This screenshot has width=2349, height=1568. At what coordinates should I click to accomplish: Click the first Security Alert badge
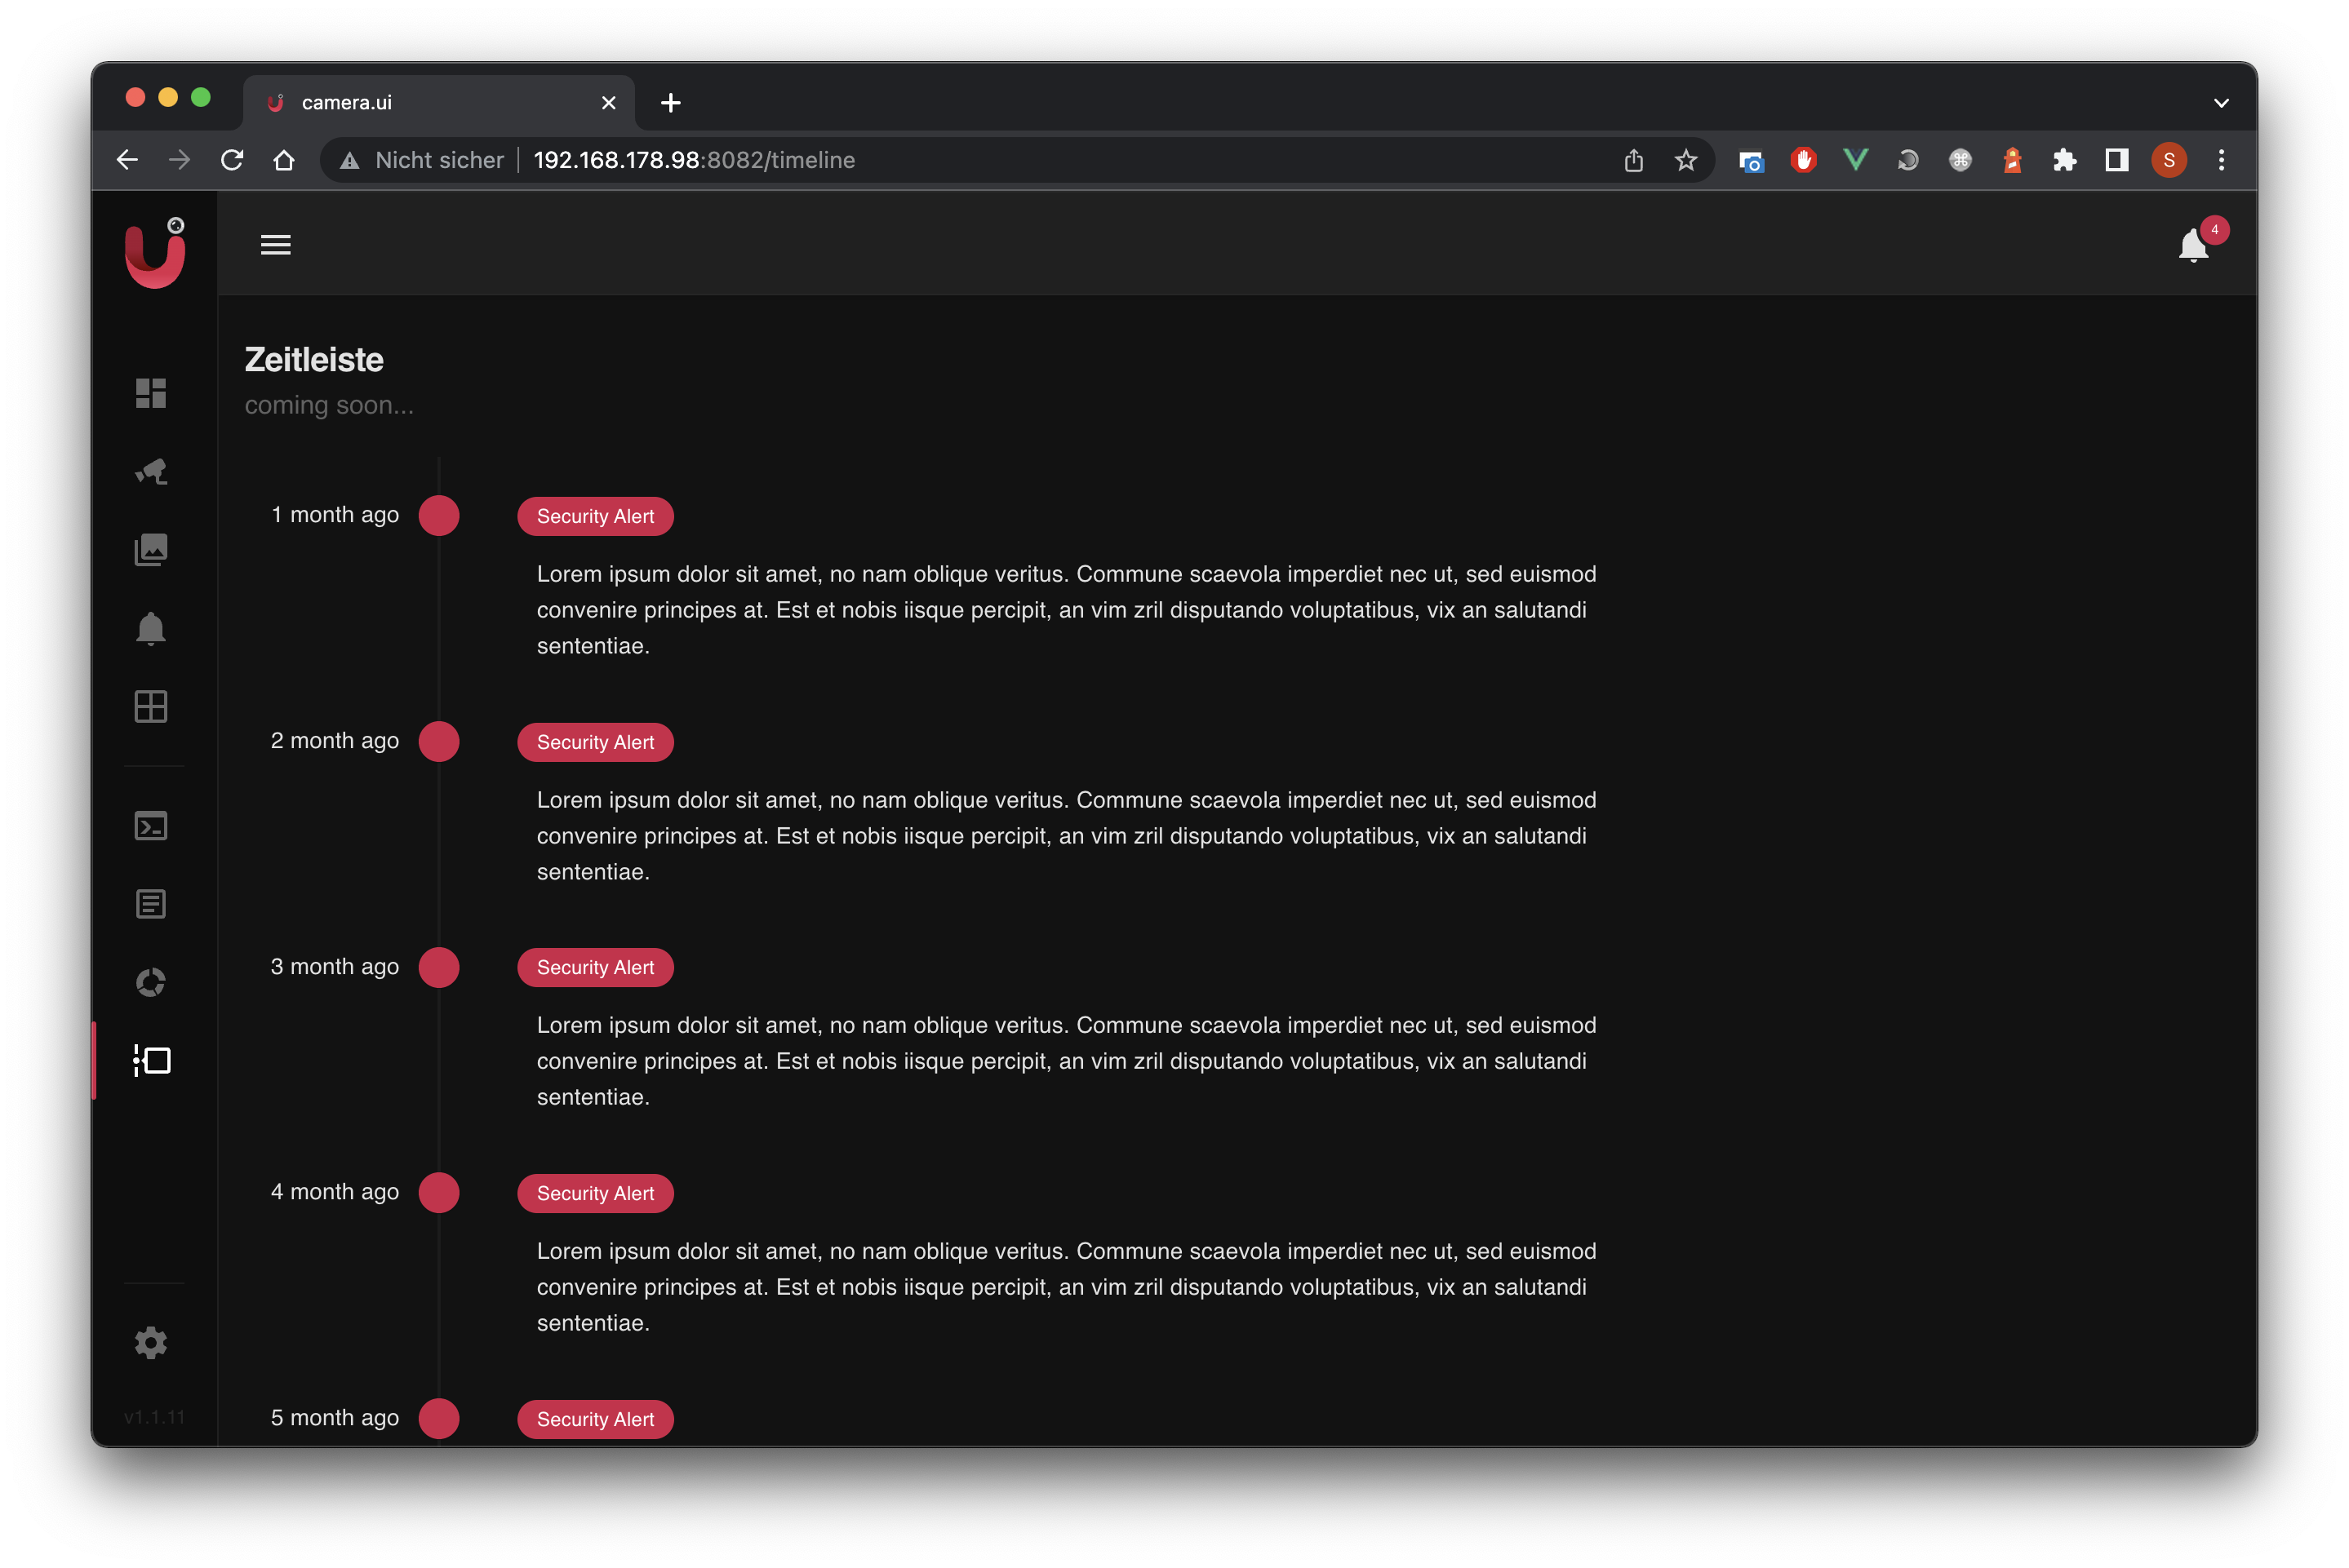tap(594, 516)
